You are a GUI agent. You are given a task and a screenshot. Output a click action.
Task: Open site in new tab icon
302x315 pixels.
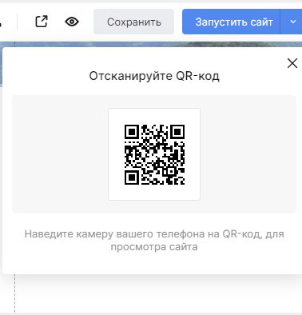[x=42, y=22]
